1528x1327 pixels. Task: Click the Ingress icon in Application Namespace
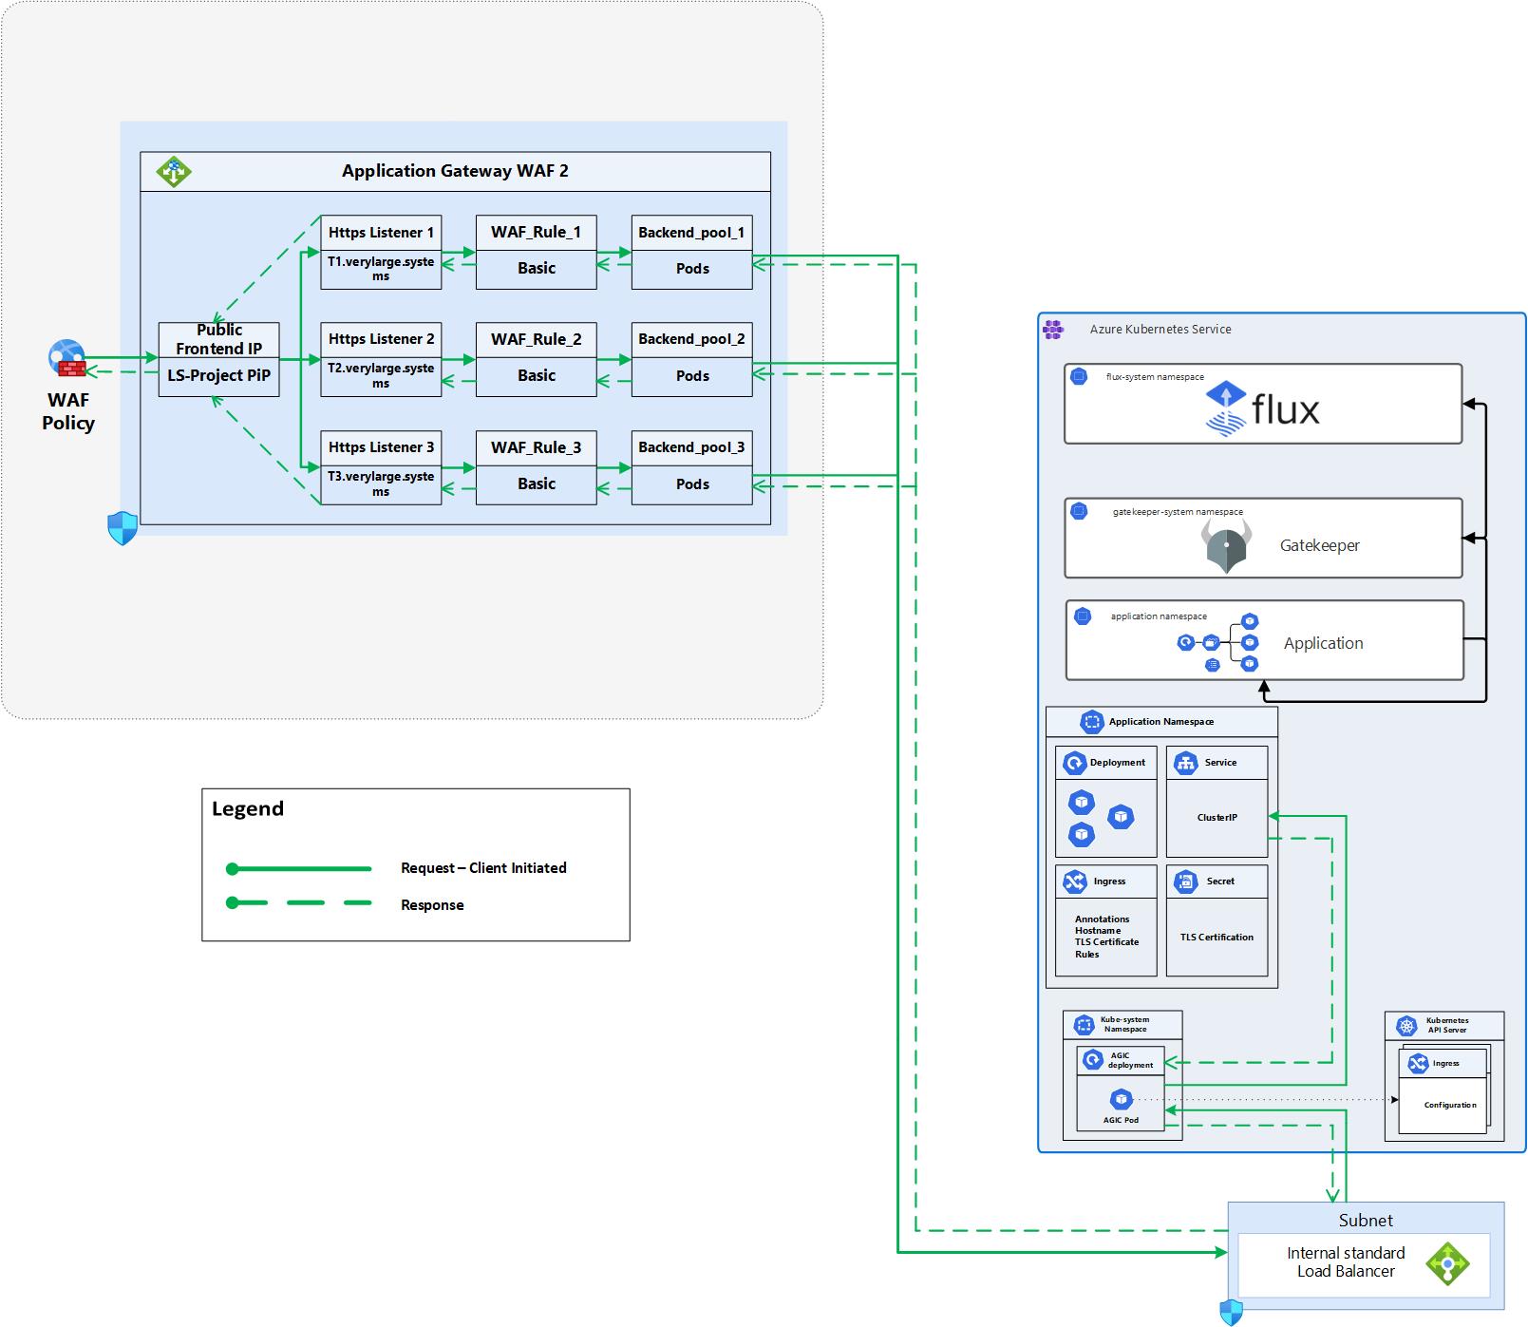point(1075,882)
